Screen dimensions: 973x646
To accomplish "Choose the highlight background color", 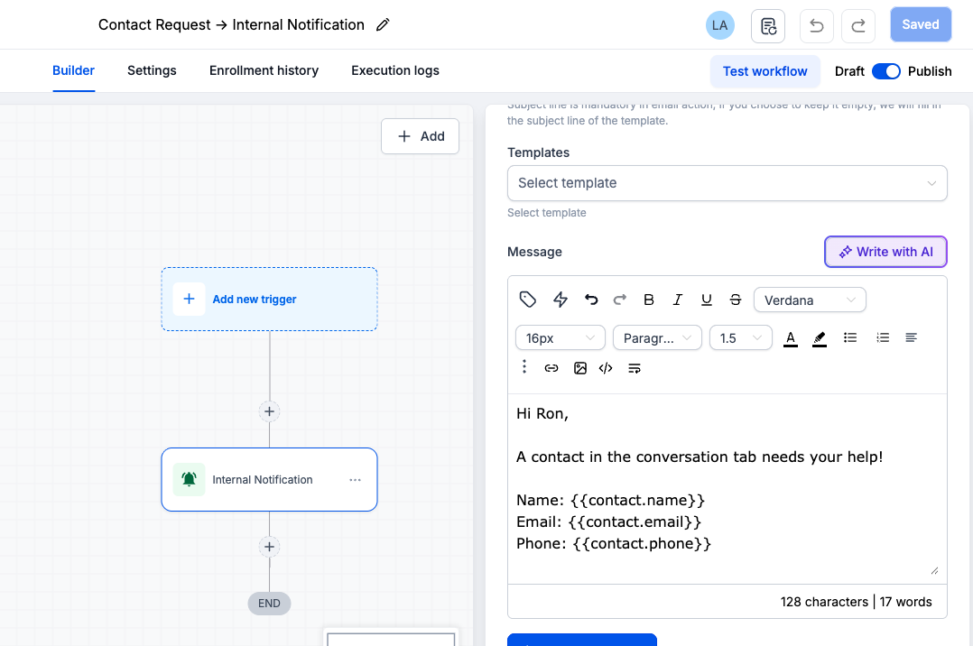I will (x=820, y=338).
